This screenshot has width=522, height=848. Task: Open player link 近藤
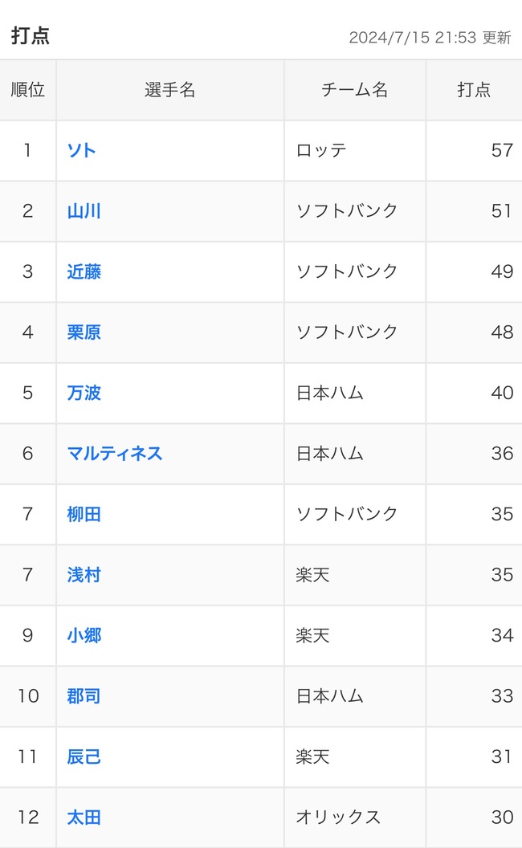tap(84, 271)
